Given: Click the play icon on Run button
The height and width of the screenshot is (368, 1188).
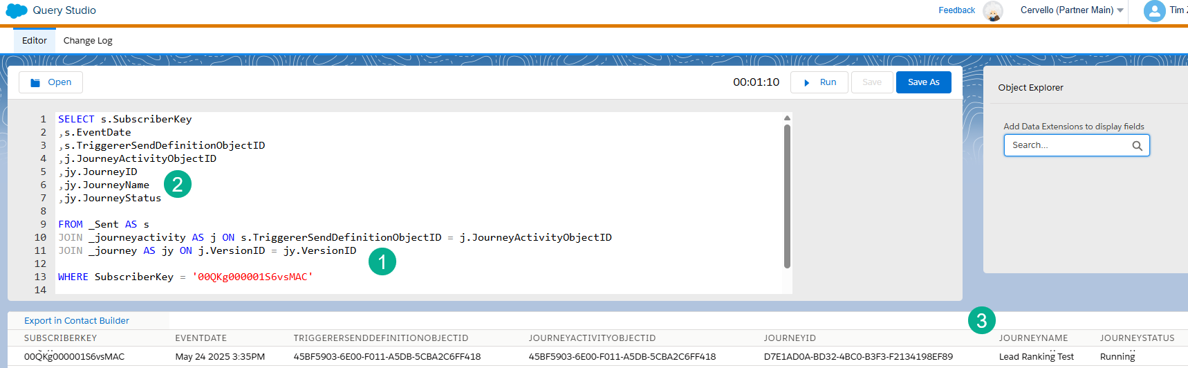Looking at the screenshot, I should (x=806, y=82).
